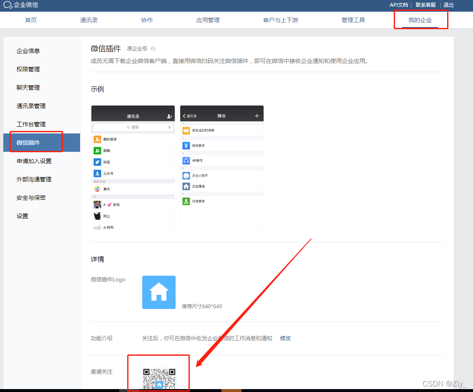Screen dimensions: 473x392
Task: Click the 联系客服 link
Action: pyautogui.click(x=425, y=5)
